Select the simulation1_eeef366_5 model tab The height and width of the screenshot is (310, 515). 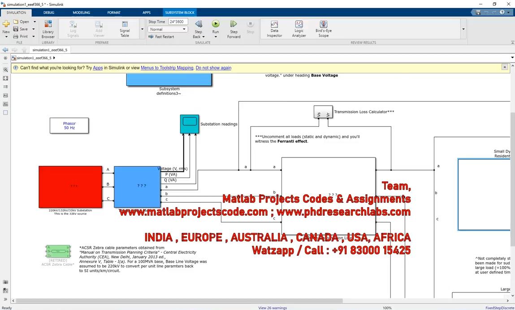[x=50, y=50]
